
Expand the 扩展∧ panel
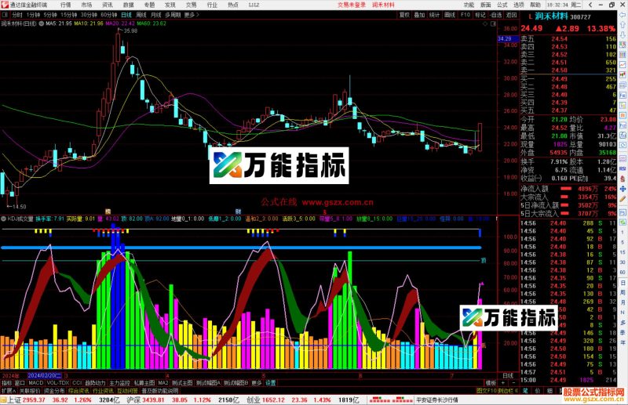click(x=9, y=391)
